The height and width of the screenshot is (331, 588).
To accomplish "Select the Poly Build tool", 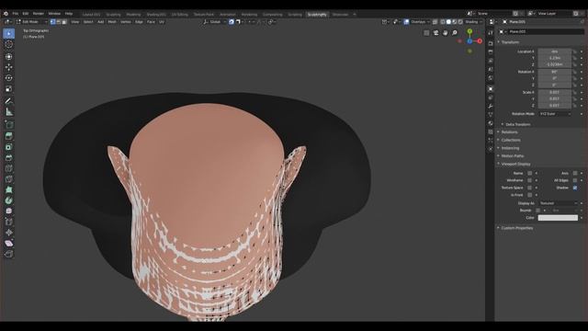I will point(9,190).
